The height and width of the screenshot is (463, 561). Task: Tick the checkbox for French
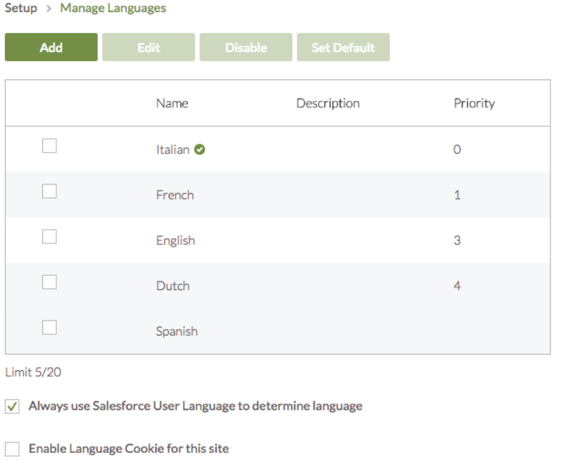click(49, 191)
